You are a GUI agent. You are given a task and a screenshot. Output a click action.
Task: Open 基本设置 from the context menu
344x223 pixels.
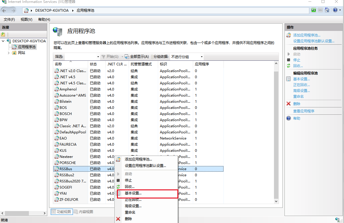pos(133,194)
